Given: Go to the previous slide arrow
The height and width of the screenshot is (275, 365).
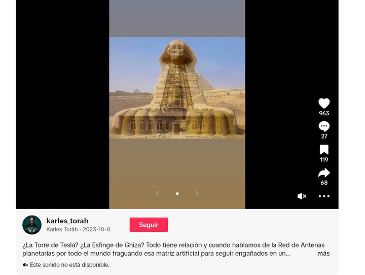Looking at the screenshot, I should (158, 194).
